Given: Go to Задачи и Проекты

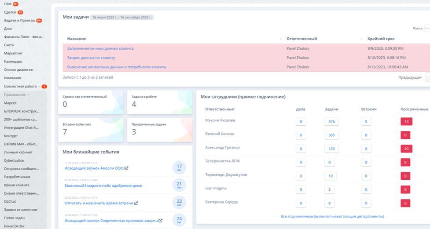Looking at the screenshot, I should coord(19,20).
